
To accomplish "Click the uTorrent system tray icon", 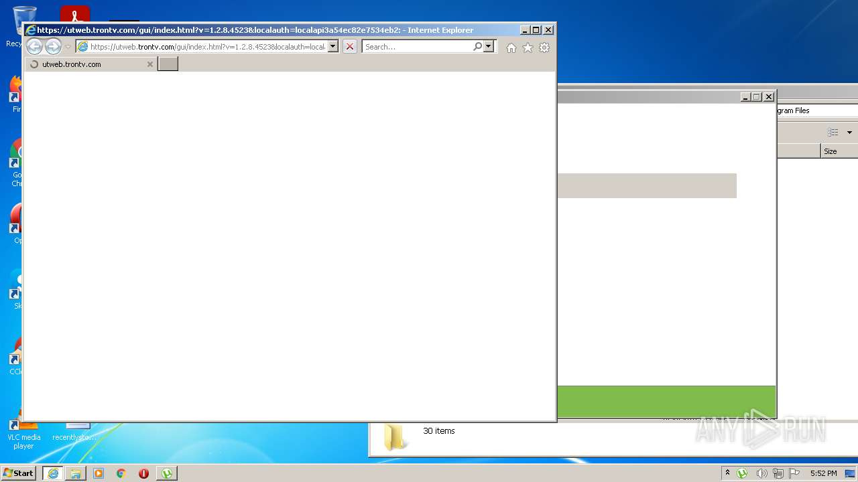I will (742, 473).
